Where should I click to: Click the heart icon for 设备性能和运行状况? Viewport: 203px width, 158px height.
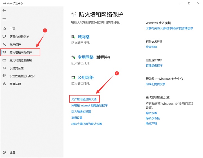[4, 76]
